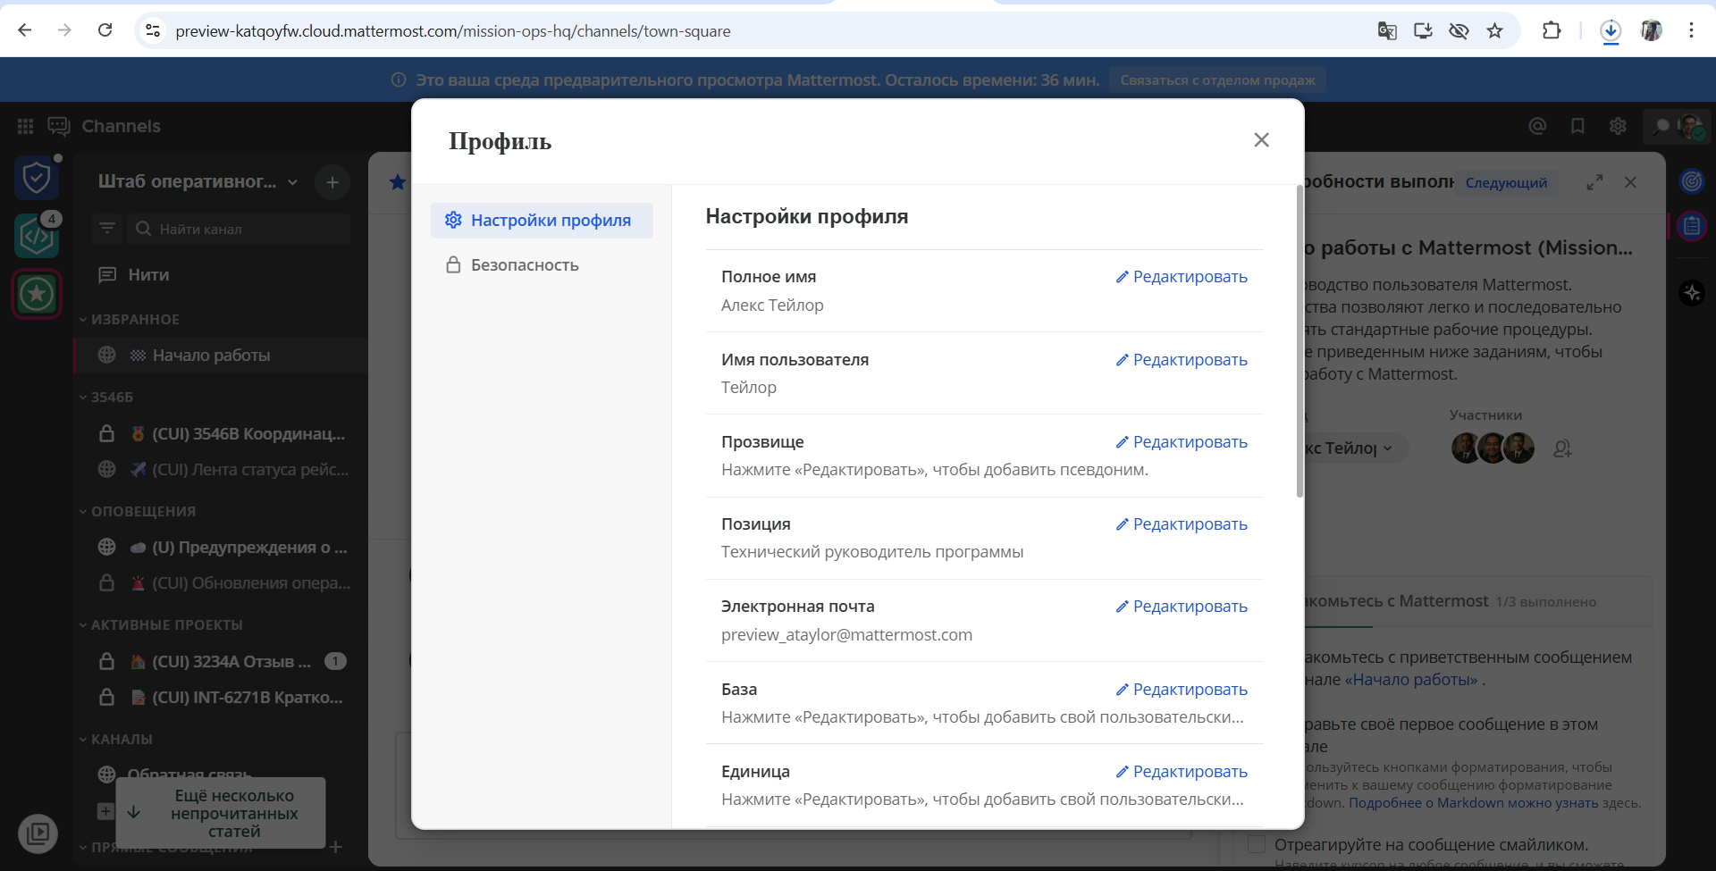Check the checkbox next to reacting with emoji task
Viewport: 1716px width, 871px height.
coord(1256,843)
